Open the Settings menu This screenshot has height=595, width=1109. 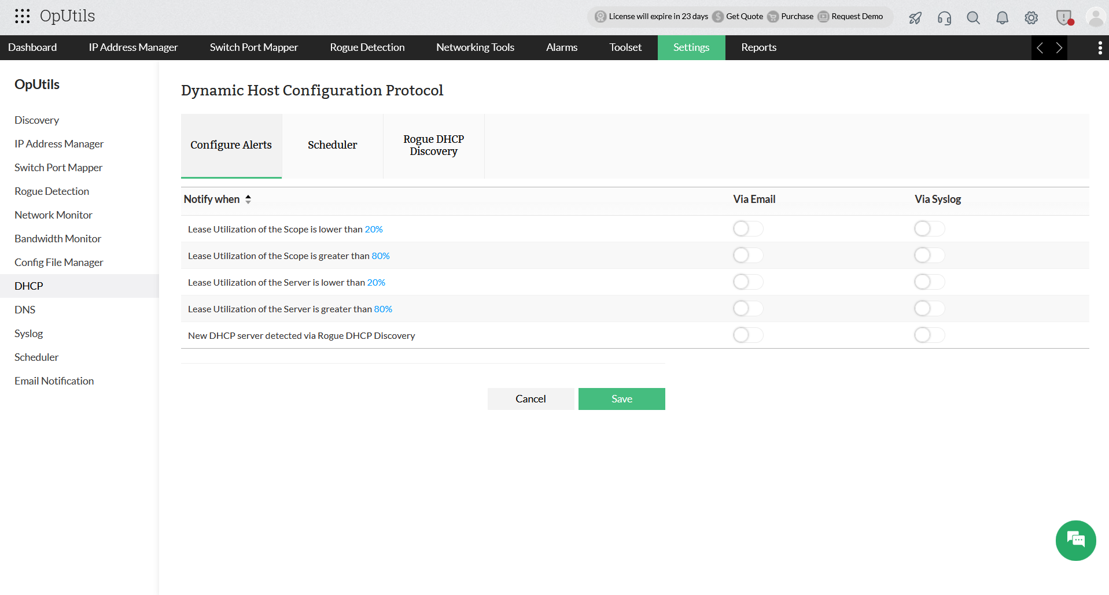[691, 47]
